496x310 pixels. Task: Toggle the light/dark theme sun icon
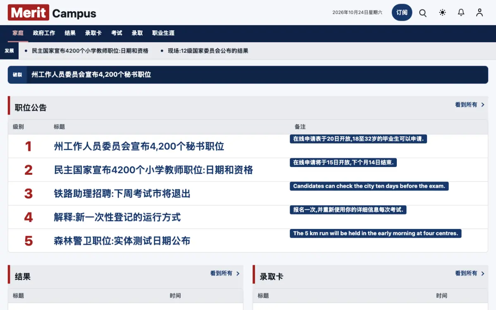442,13
